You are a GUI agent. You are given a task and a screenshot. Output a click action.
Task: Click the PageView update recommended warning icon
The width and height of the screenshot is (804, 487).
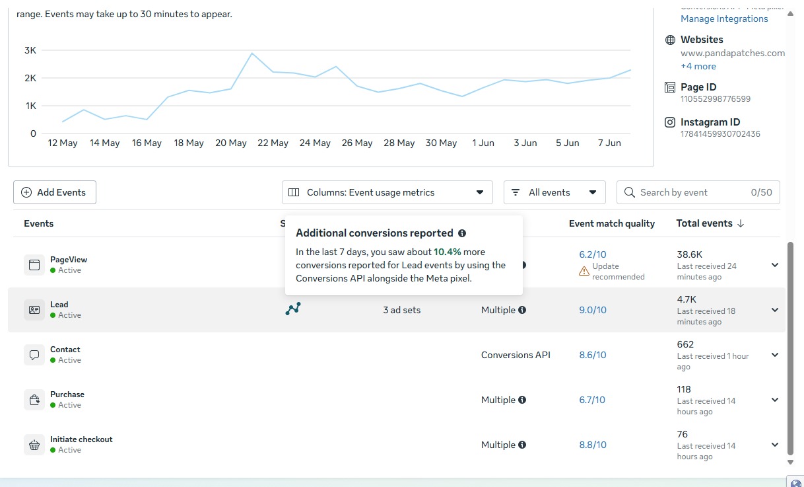584,271
